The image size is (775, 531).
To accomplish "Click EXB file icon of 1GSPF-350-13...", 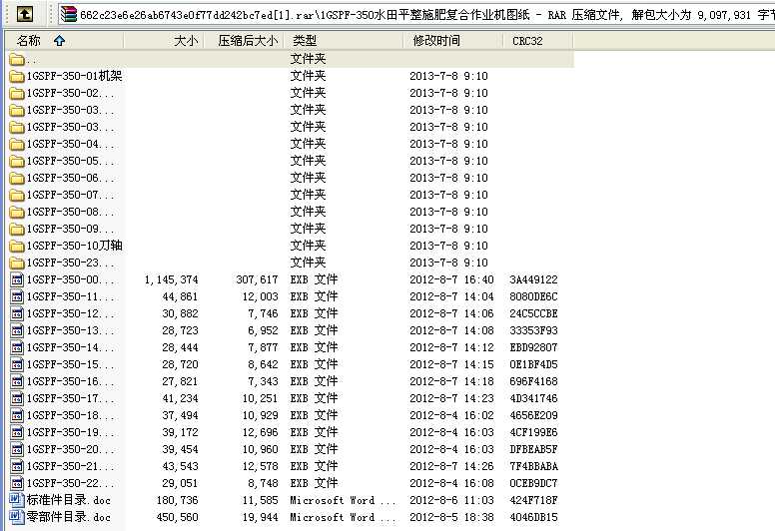I will 17,331.
